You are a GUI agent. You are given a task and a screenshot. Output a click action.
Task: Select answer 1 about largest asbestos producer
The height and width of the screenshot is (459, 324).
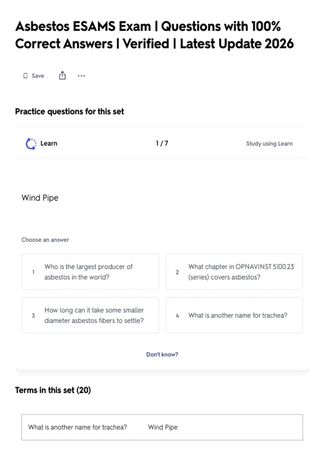(x=90, y=272)
